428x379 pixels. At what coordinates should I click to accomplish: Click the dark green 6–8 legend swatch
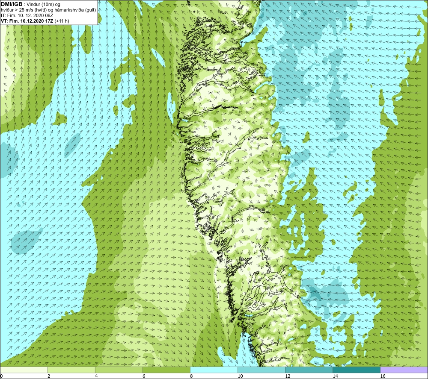point(166,370)
